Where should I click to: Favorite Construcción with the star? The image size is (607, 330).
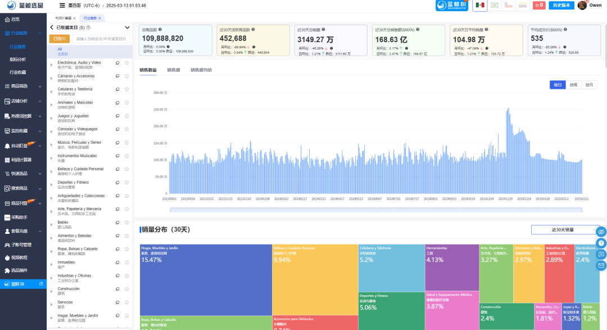point(126,290)
